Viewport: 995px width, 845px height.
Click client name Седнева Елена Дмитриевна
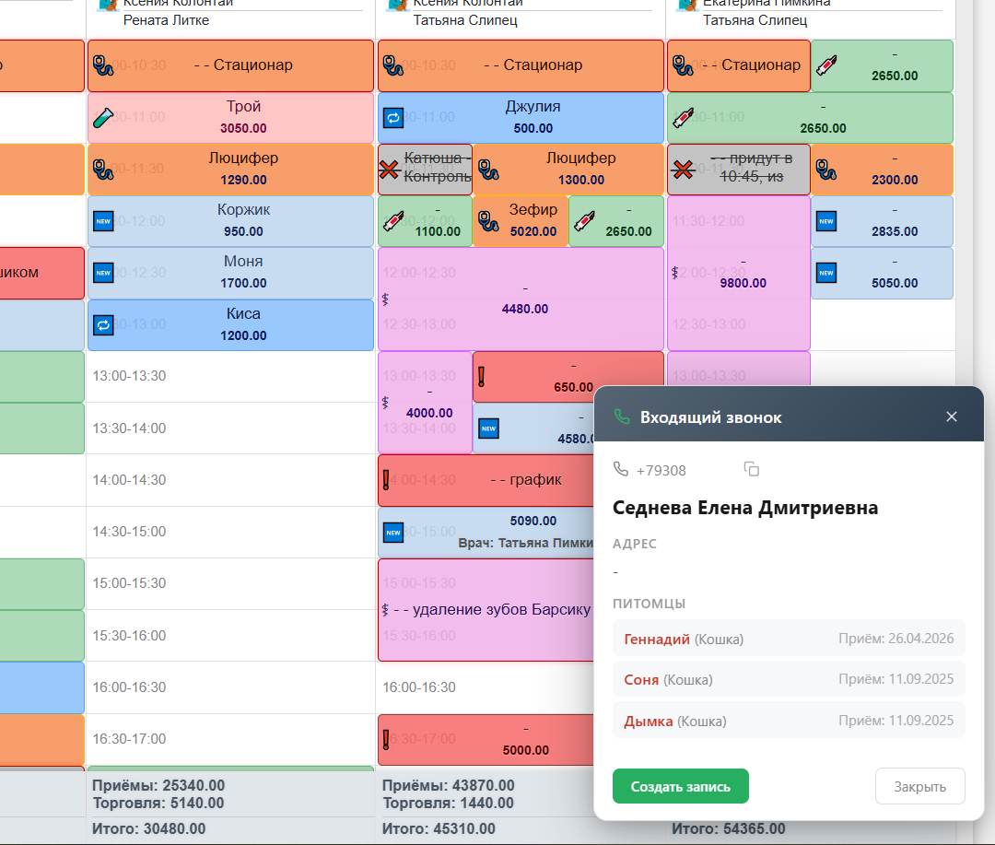(745, 508)
